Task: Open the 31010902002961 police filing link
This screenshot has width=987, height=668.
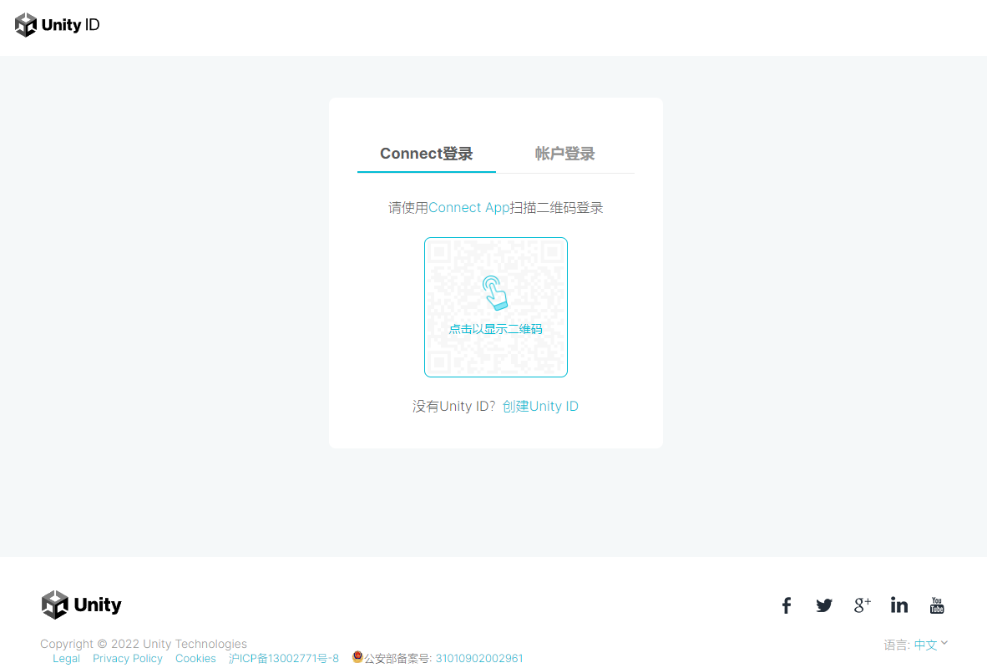Action: [x=479, y=659]
